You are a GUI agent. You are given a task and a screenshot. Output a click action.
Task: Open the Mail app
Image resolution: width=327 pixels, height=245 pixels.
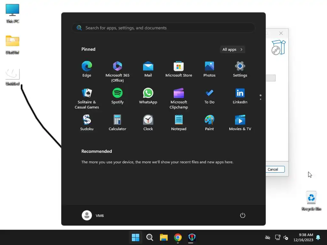click(x=148, y=69)
